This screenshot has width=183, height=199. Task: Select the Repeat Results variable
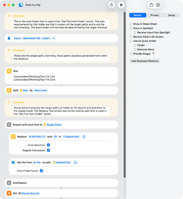tap(29, 193)
